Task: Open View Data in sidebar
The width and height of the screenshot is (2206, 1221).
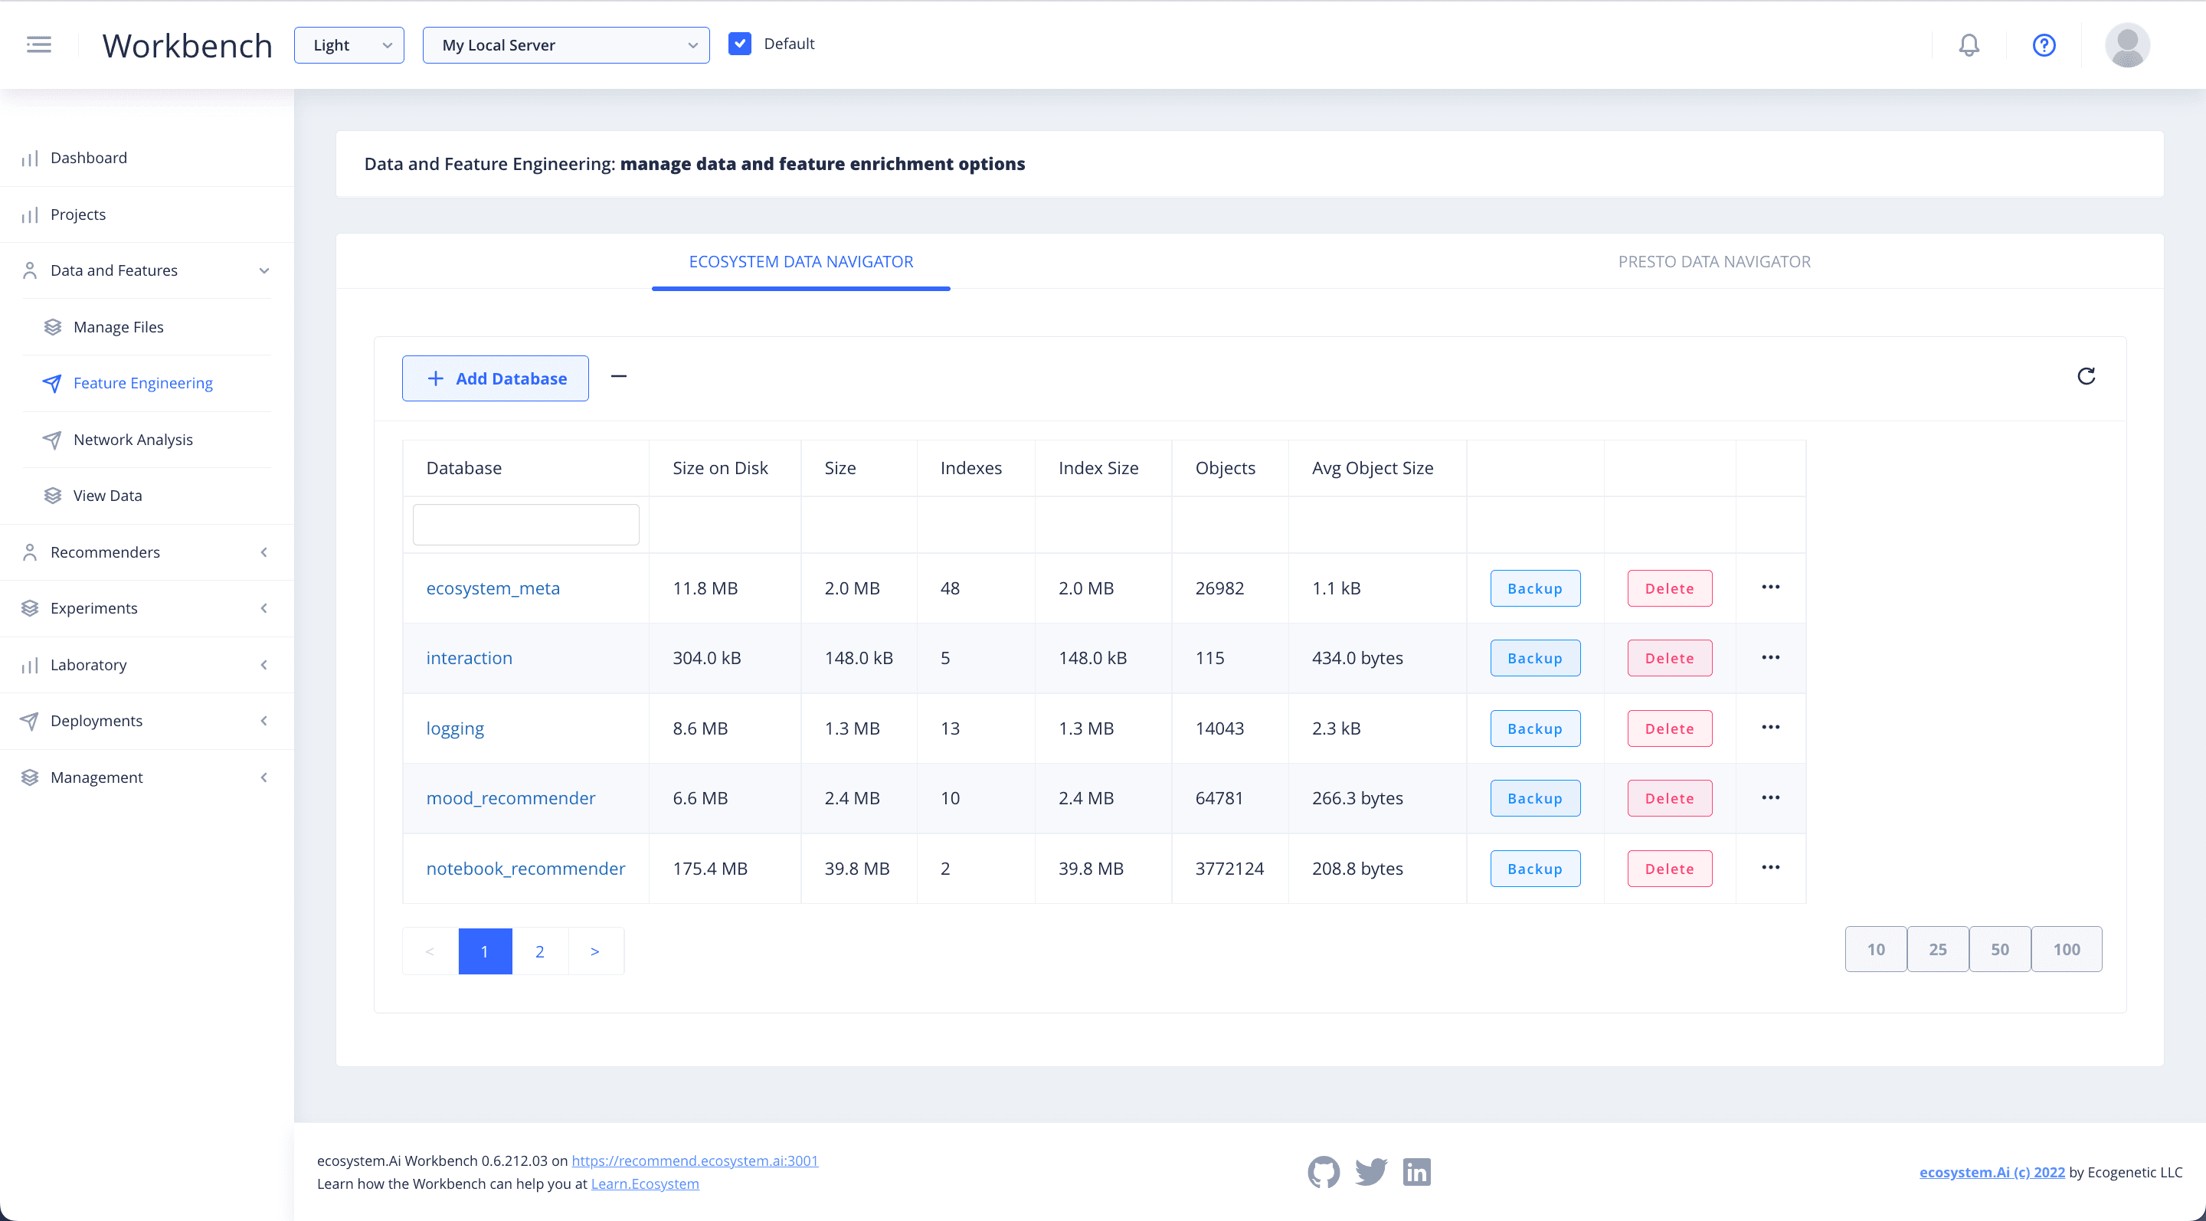Action: click(x=107, y=496)
